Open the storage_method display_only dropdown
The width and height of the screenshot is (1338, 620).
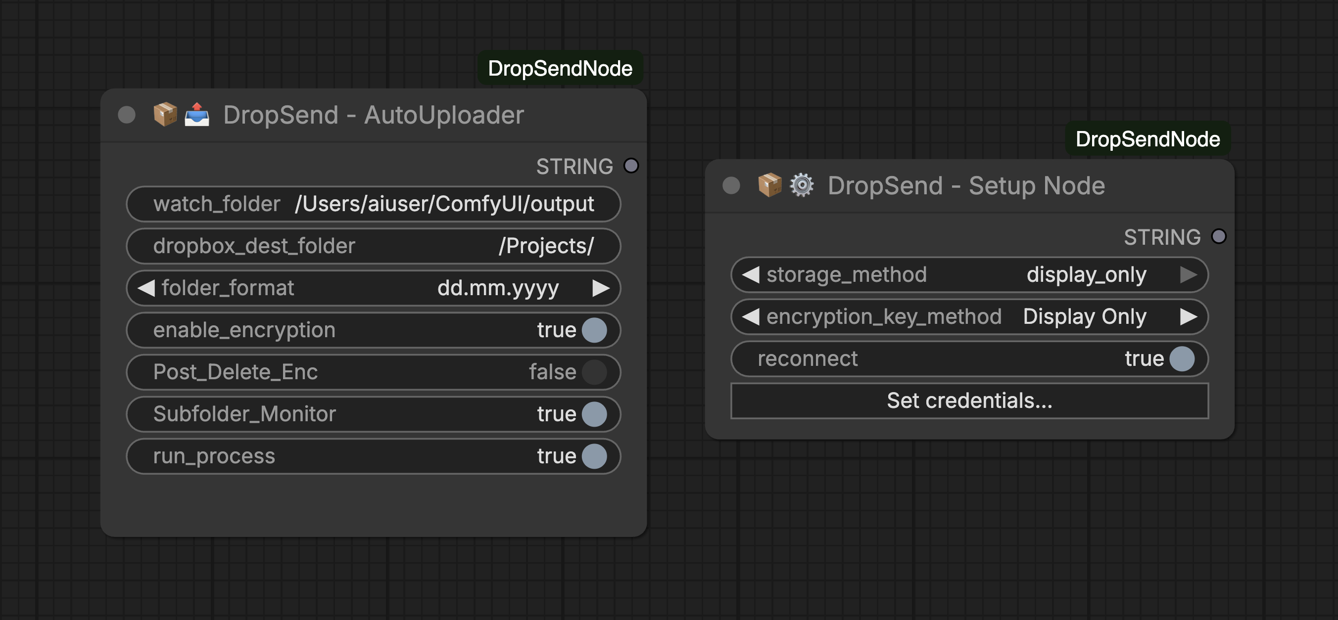click(x=969, y=274)
